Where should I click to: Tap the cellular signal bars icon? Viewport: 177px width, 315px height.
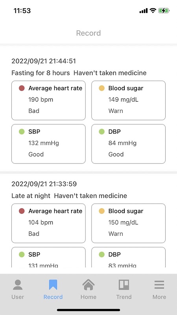click(x=144, y=11)
